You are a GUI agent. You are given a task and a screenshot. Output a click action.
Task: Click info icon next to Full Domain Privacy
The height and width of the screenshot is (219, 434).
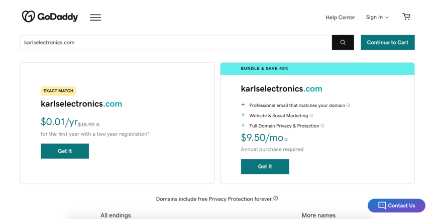click(322, 126)
